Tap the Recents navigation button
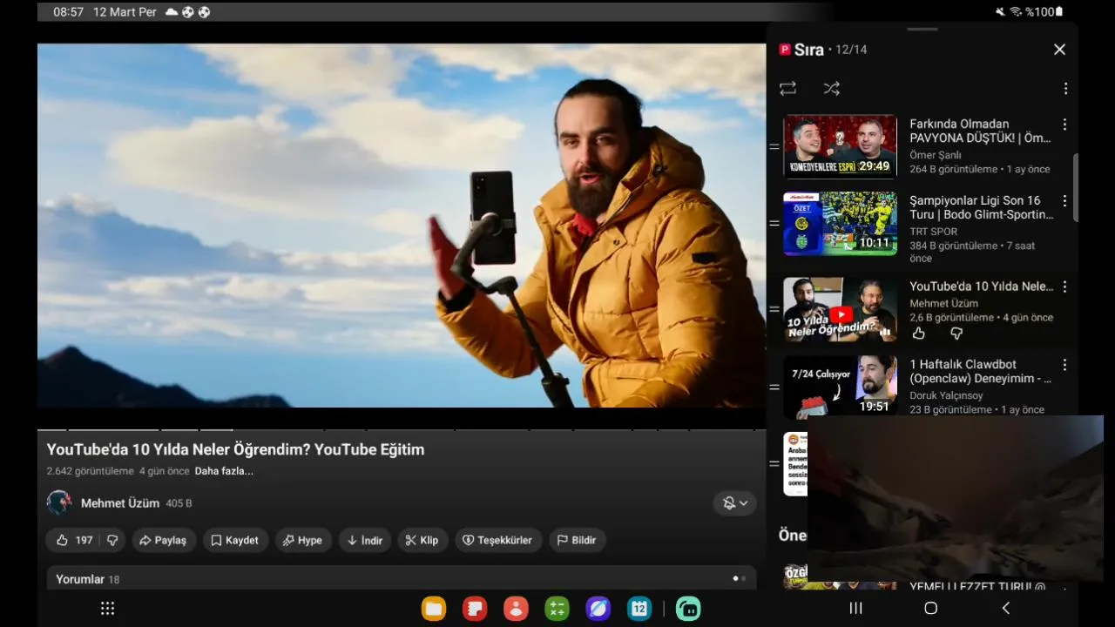Image resolution: width=1115 pixels, height=627 pixels. pyautogui.click(x=855, y=609)
